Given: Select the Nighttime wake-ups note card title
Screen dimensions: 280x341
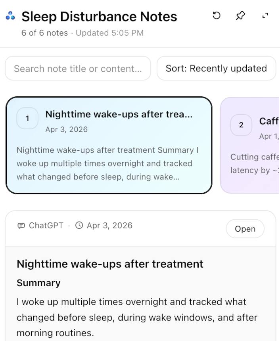Looking at the screenshot, I should pyautogui.click(x=119, y=115).
